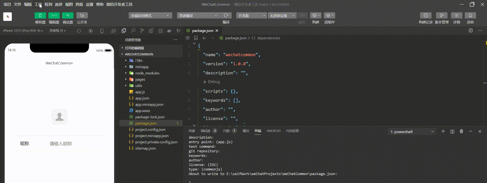The height and width of the screenshot is (183, 487).
Task: Delete the terminal with trash icon
Action: pos(462,131)
